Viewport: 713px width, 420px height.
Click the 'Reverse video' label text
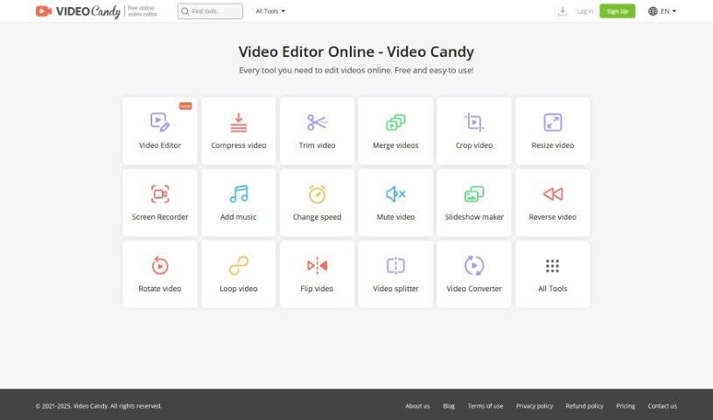pos(553,217)
